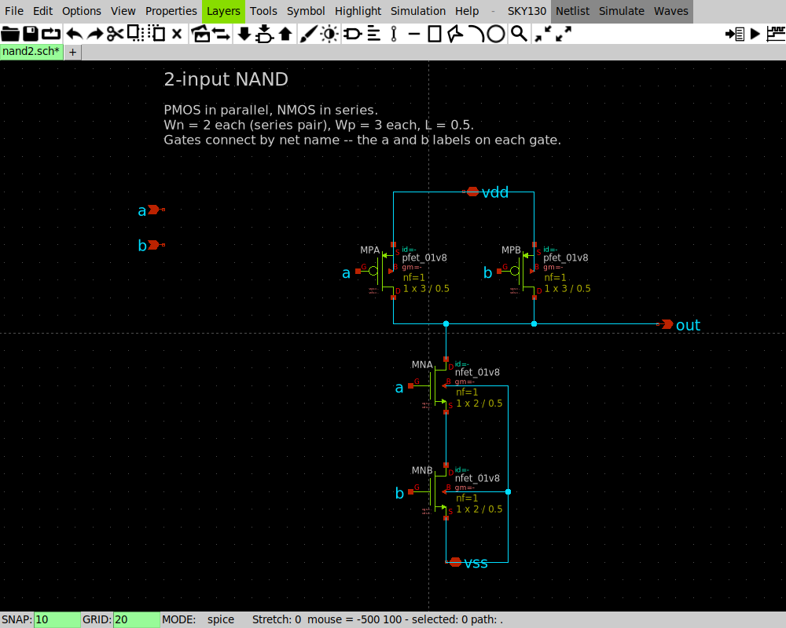Click the MPA pfet_01v8 transistor symbol

pyautogui.click(x=382, y=271)
